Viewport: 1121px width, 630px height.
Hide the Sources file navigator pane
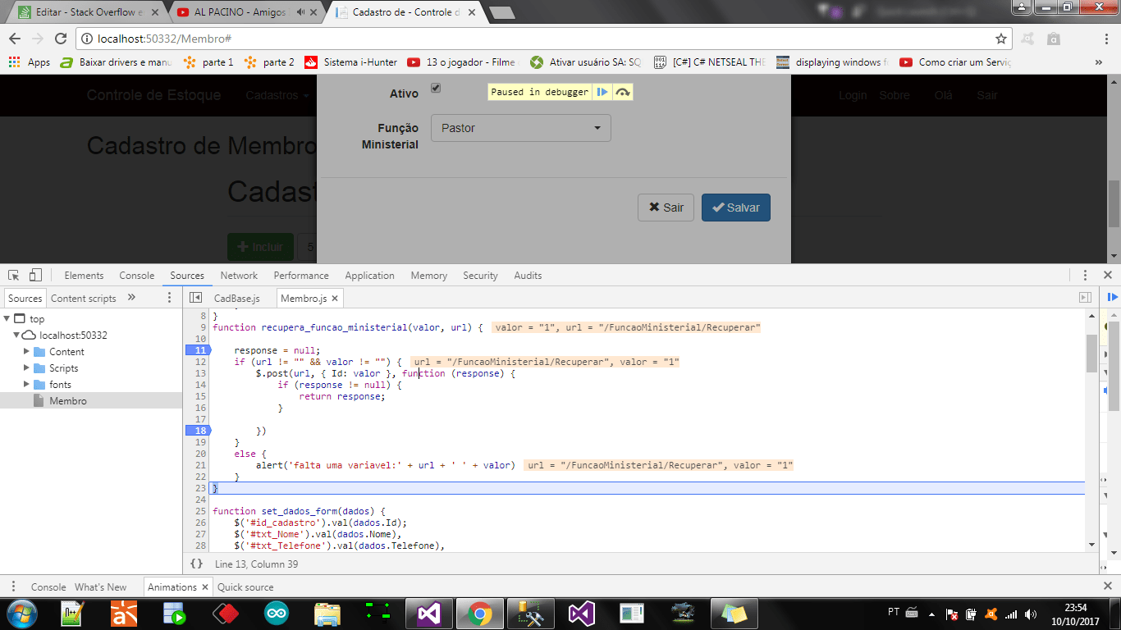tap(195, 298)
